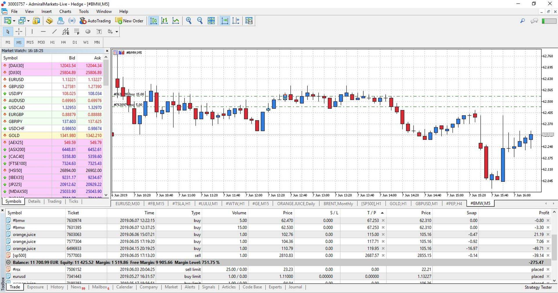Zoom out of the chart
This screenshot has height=293, width=558.
coord(200,21)
